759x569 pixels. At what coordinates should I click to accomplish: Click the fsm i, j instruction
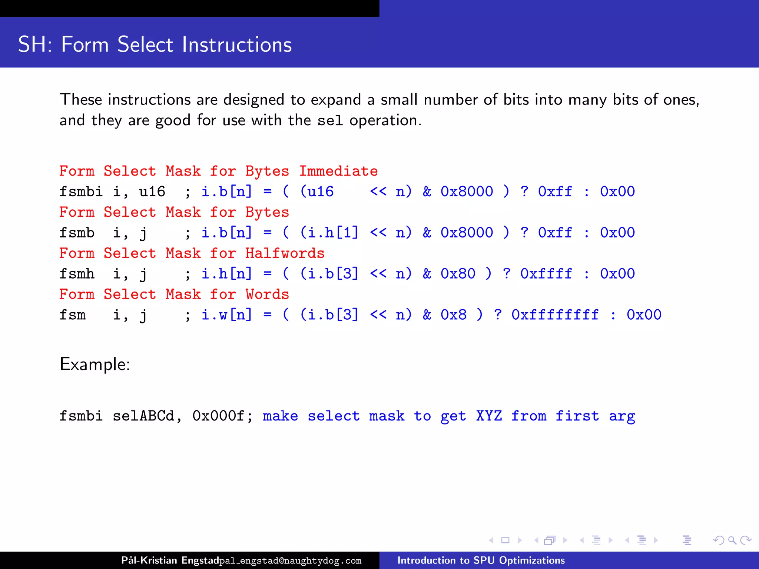click(103, 315)
